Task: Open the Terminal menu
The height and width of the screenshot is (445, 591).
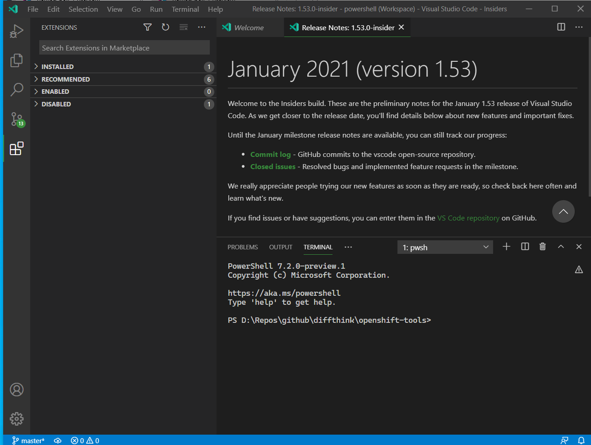Action: click(185, 9)
